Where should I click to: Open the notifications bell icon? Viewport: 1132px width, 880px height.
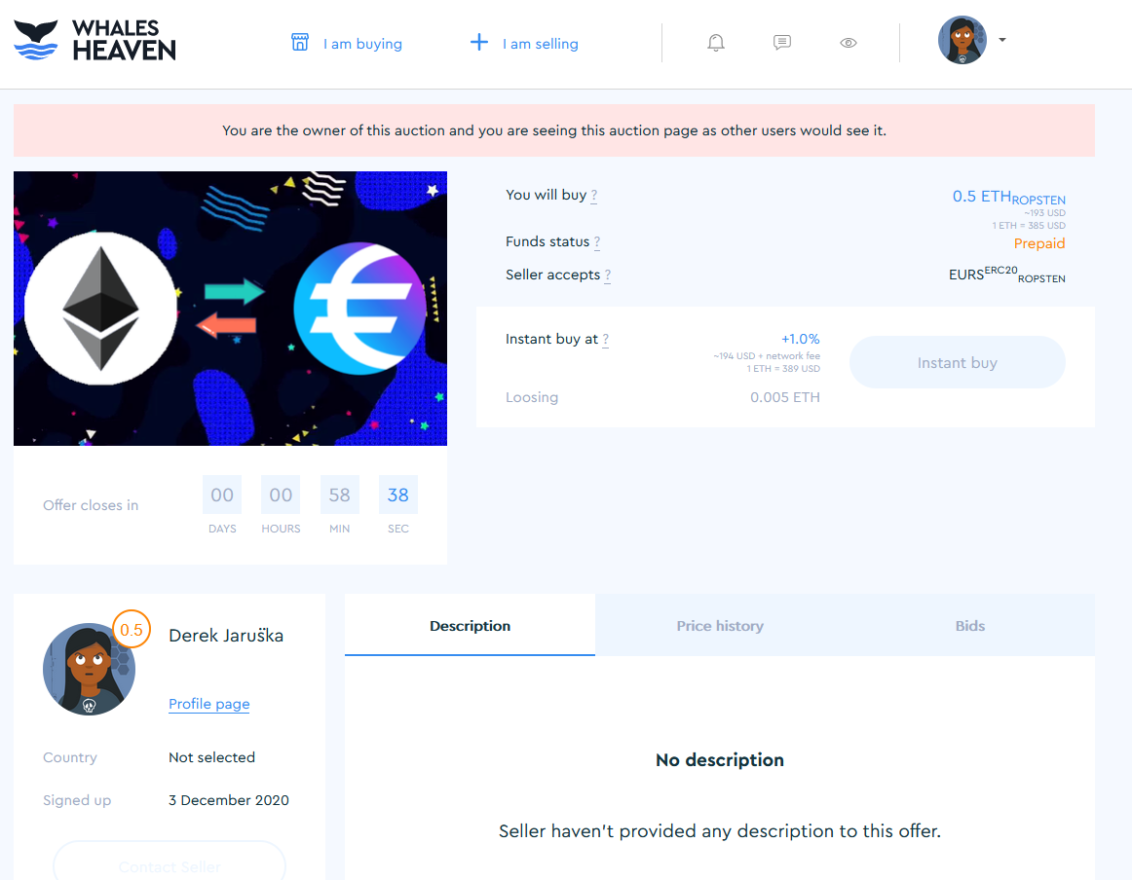[x=715, y=43]
